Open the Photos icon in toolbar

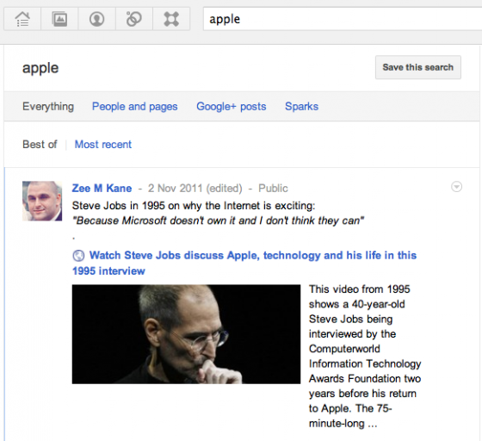tap(59, 19)
